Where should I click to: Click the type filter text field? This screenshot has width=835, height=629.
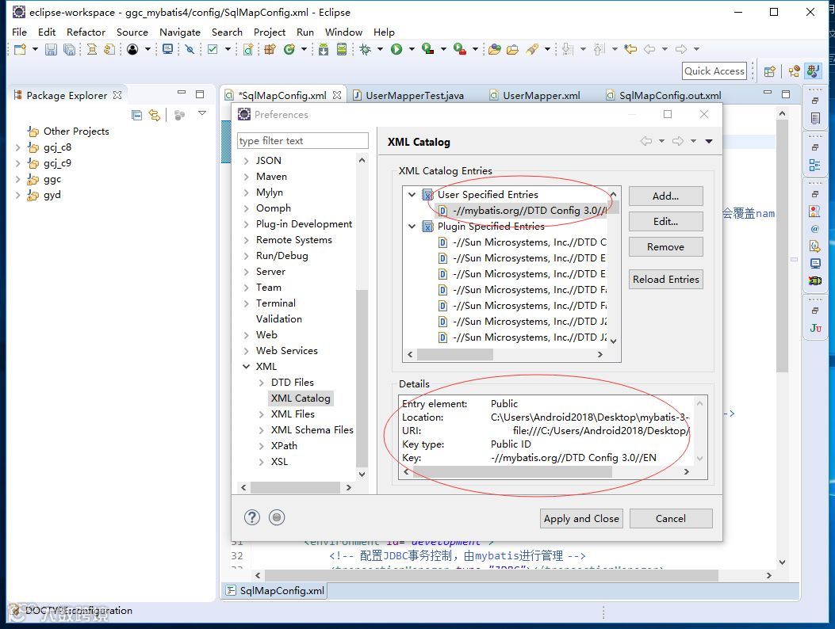tap(302, 141)
